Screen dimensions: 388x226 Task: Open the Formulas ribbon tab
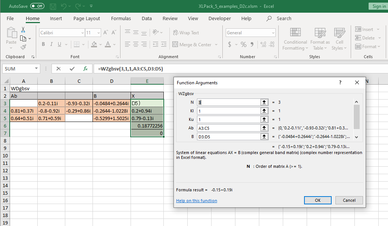pyautogui.click(x=121, y=18)
